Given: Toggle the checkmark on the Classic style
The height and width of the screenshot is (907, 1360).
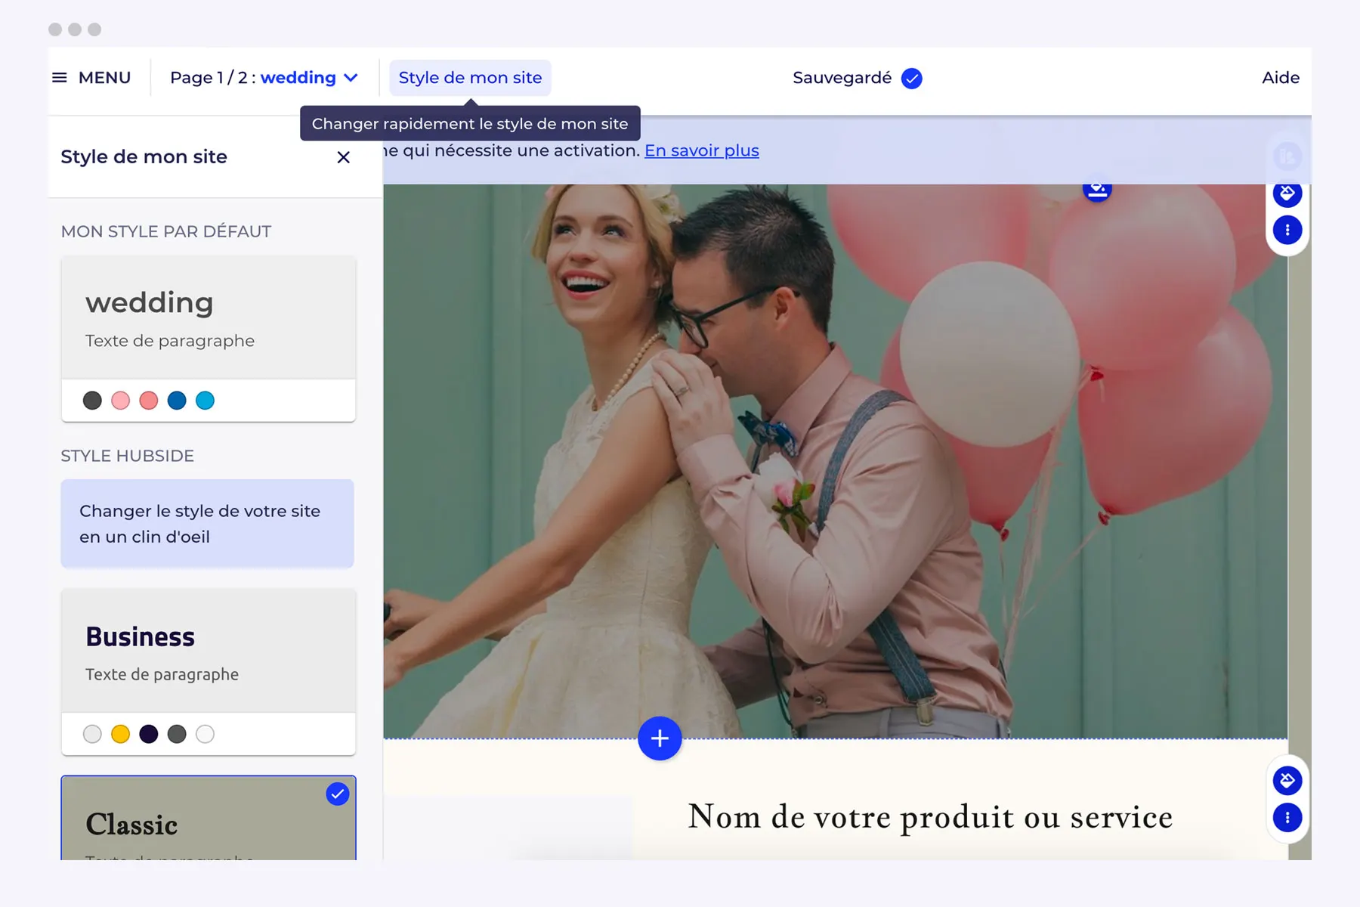Looking at the screenshot, I should pyautogui.click(x=338, y=794).
